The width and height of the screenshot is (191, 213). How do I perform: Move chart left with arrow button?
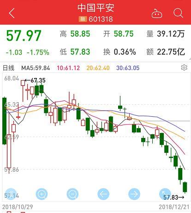pos(103,194)
